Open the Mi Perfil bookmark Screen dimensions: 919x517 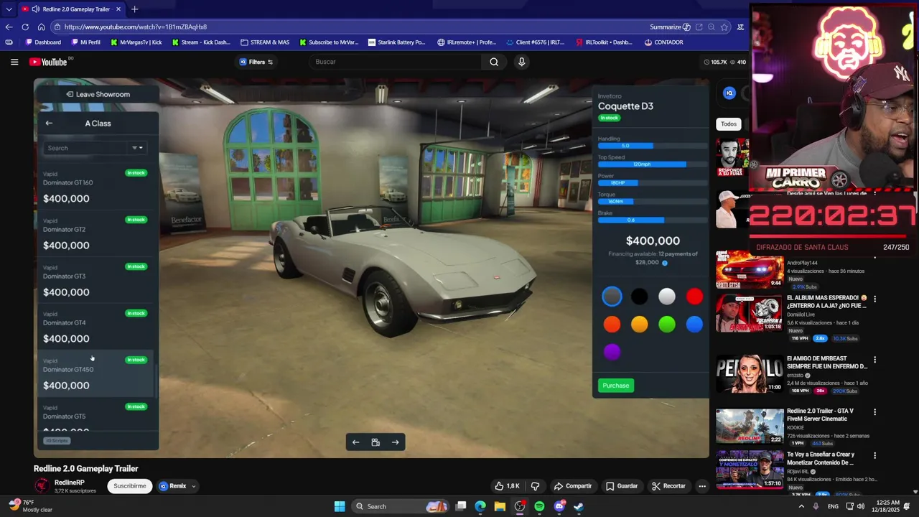click(85, 42)
